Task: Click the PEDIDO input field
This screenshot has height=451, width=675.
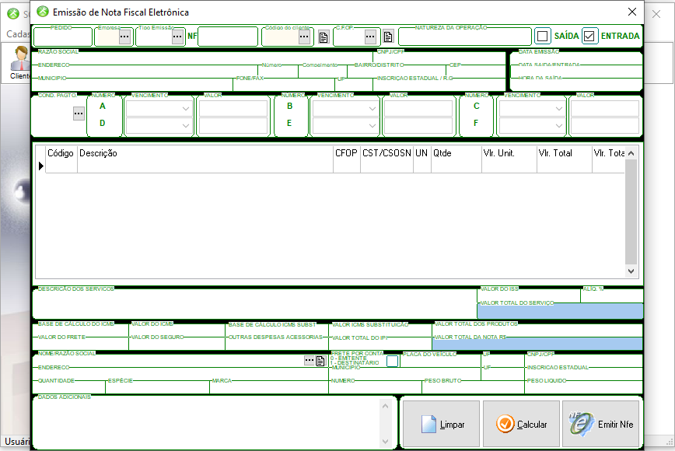Action: [x=63, y=37]
